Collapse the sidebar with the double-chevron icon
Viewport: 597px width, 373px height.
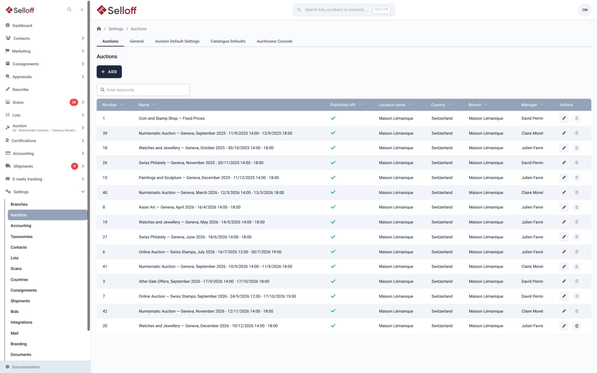(x=82, y=10)
